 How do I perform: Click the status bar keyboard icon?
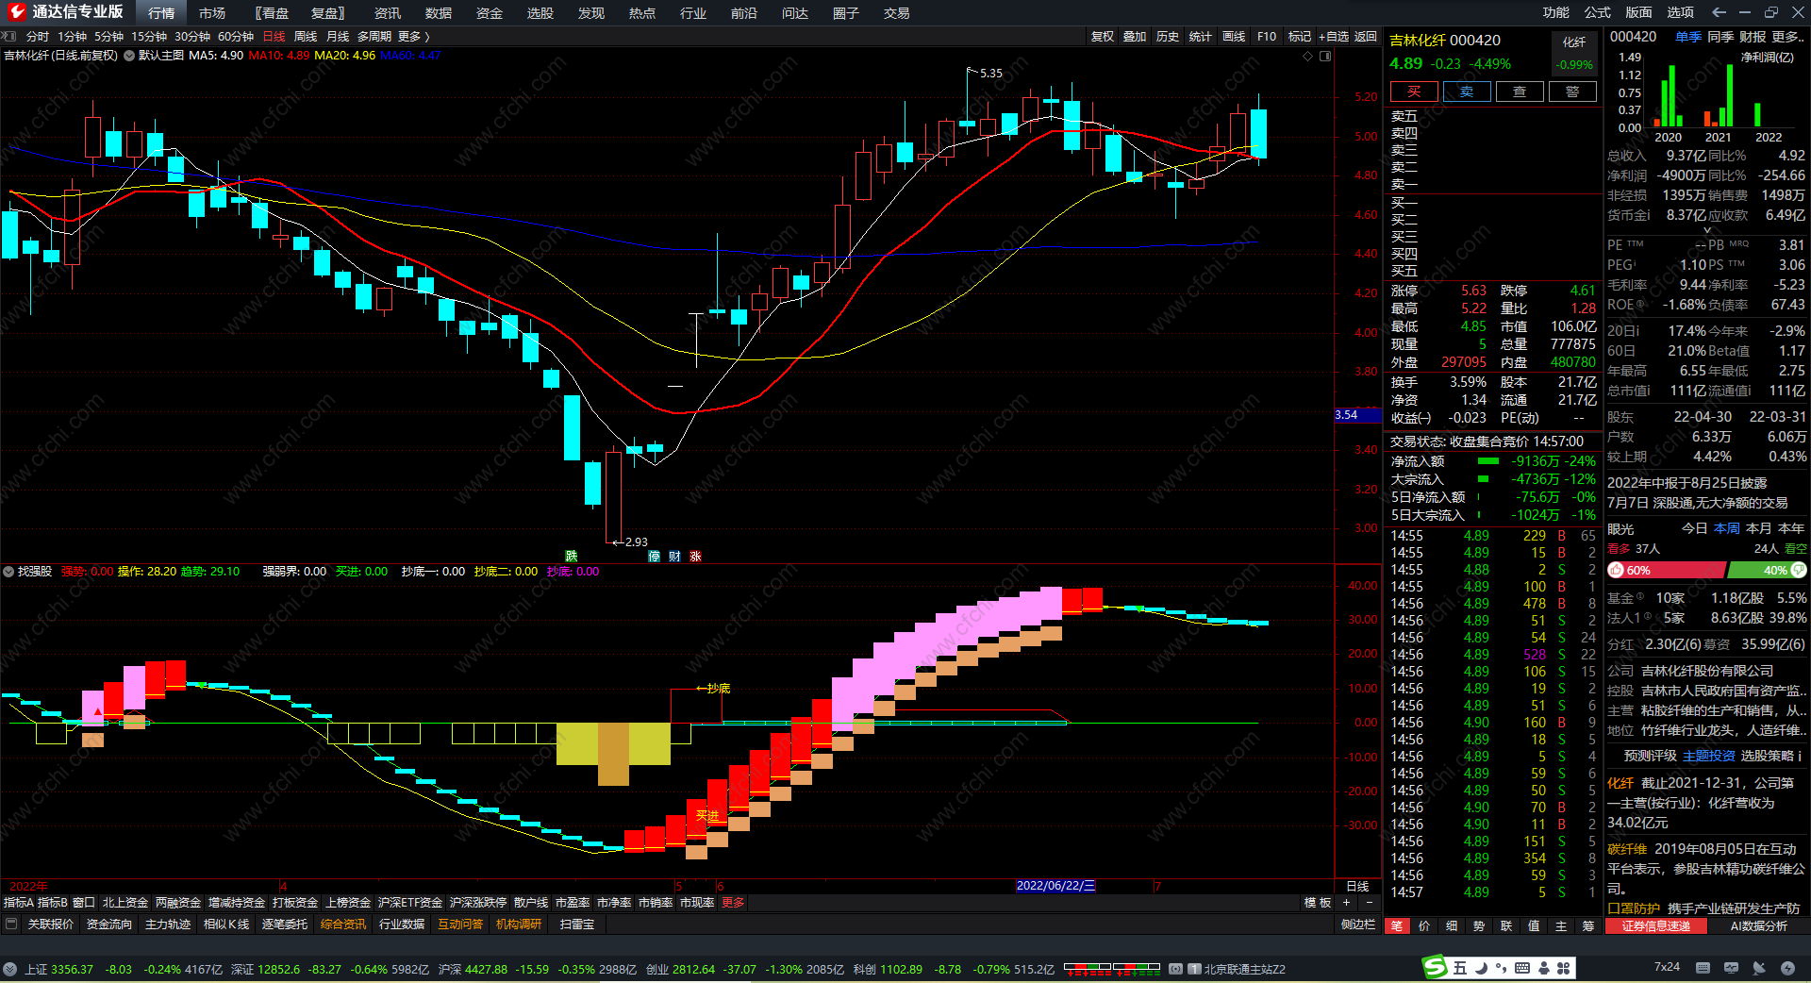[x=1703, y=968]
